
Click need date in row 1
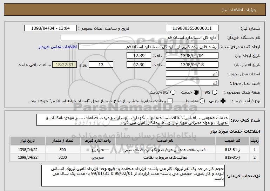click(28, 150)
